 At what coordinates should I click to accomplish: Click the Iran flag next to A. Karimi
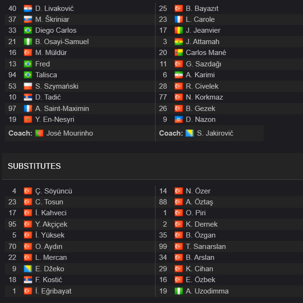click(179, 75)
